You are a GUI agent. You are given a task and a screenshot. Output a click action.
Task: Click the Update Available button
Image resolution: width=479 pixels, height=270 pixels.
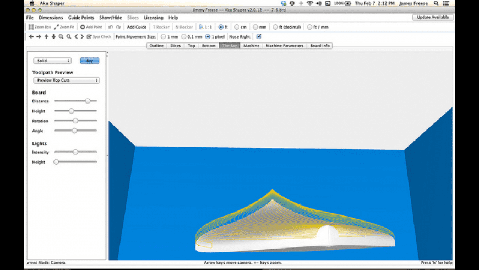433,18
